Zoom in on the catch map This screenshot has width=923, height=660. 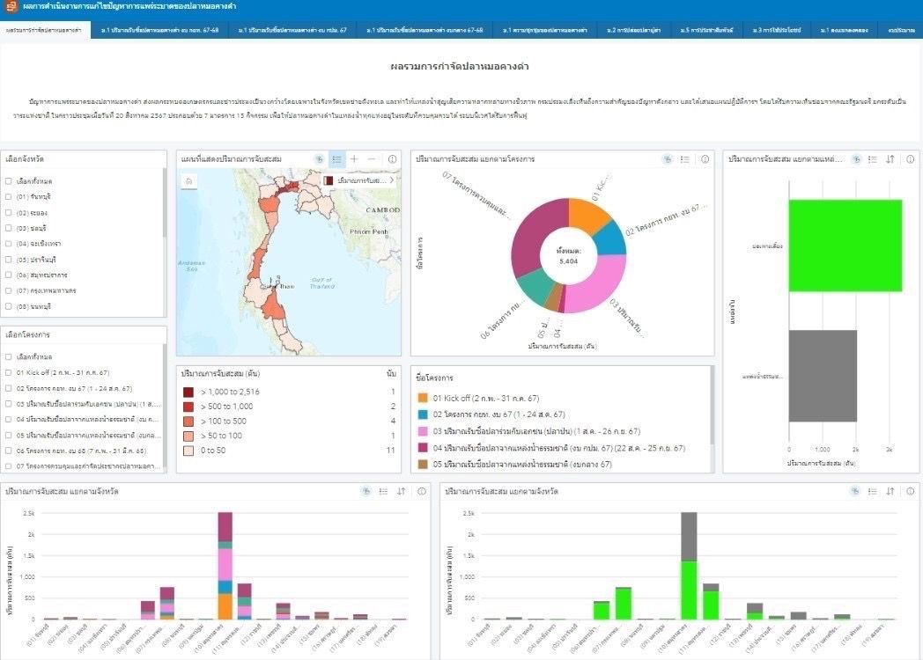[x=354, y=159]
